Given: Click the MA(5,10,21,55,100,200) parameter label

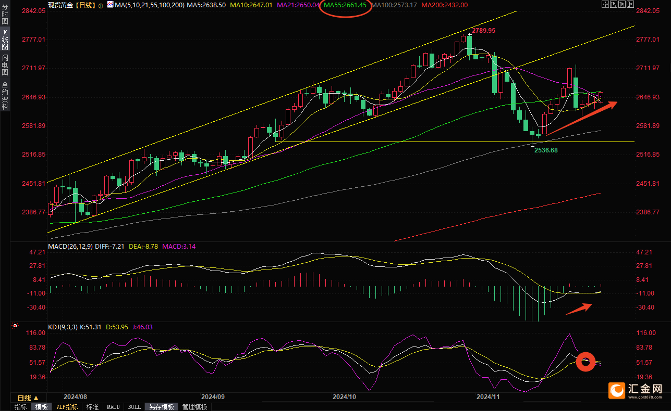Looking at the screenshot, I should 149,5.
